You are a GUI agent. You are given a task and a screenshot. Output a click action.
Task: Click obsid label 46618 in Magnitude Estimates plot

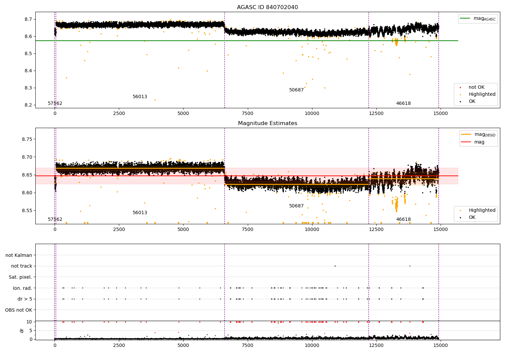(403, 220)
